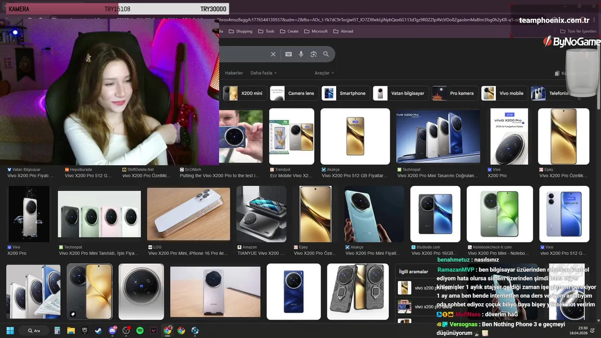601x338 pixels.
Task: Open Google Lens image search
Action: (314, 54)
